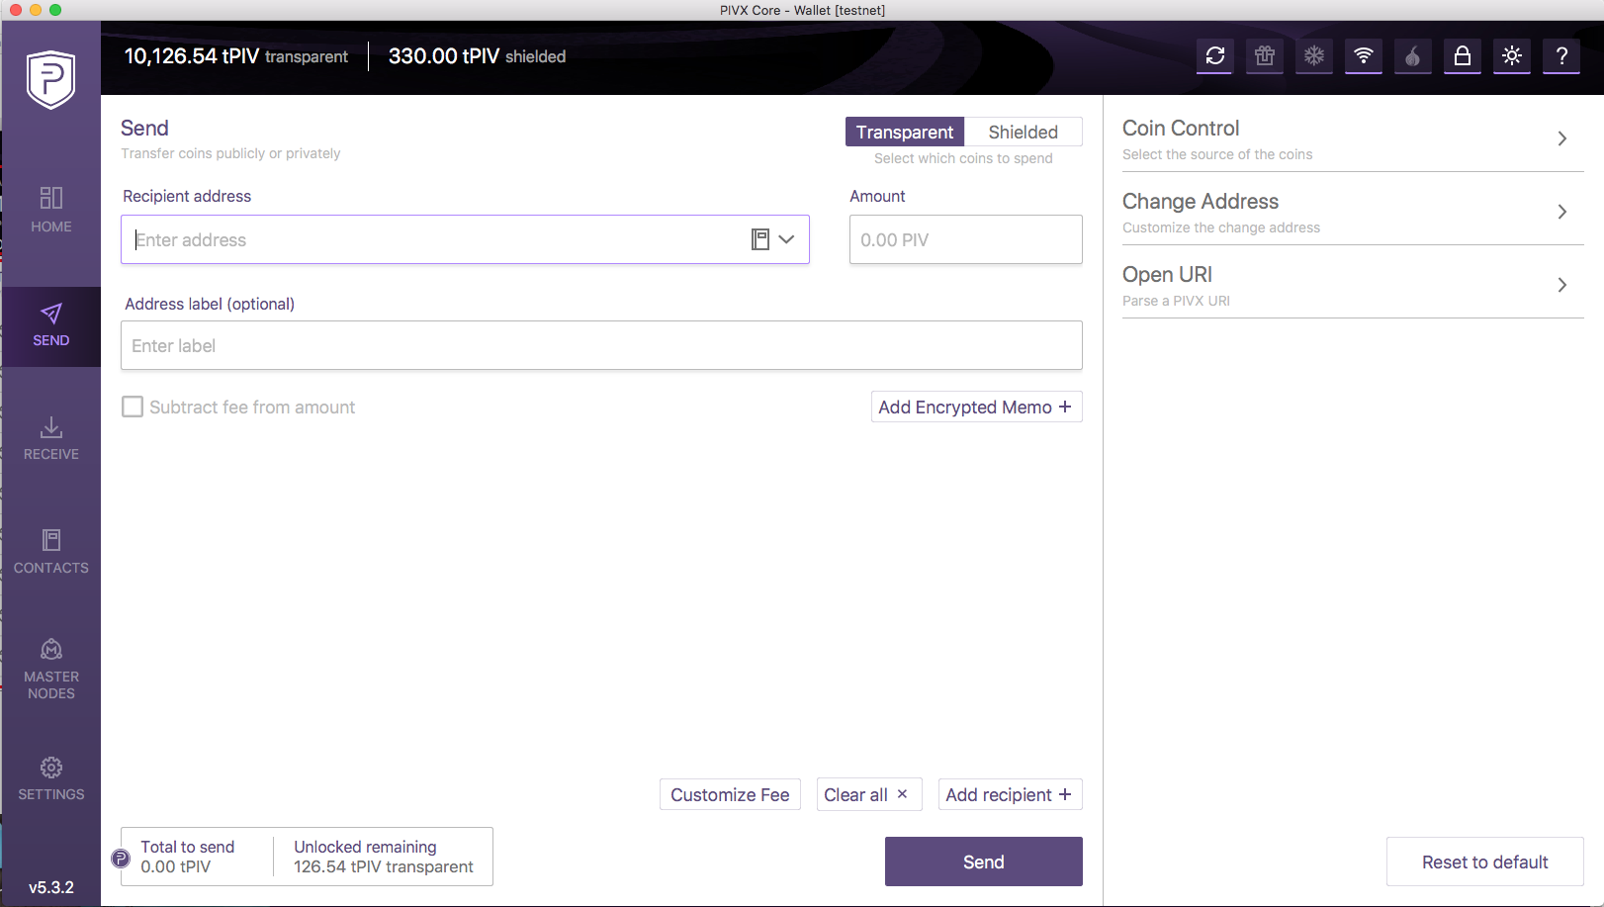Focus the Address label input field

click(x=601, y=345)
